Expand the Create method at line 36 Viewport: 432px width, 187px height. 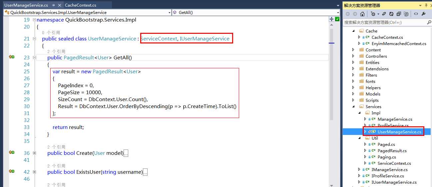pos(35,153)
